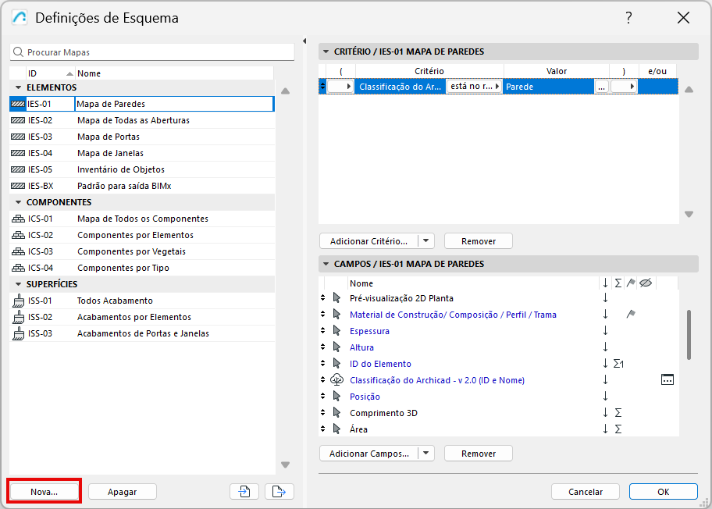Click the export scheme icon button

(x=279, y=491)
